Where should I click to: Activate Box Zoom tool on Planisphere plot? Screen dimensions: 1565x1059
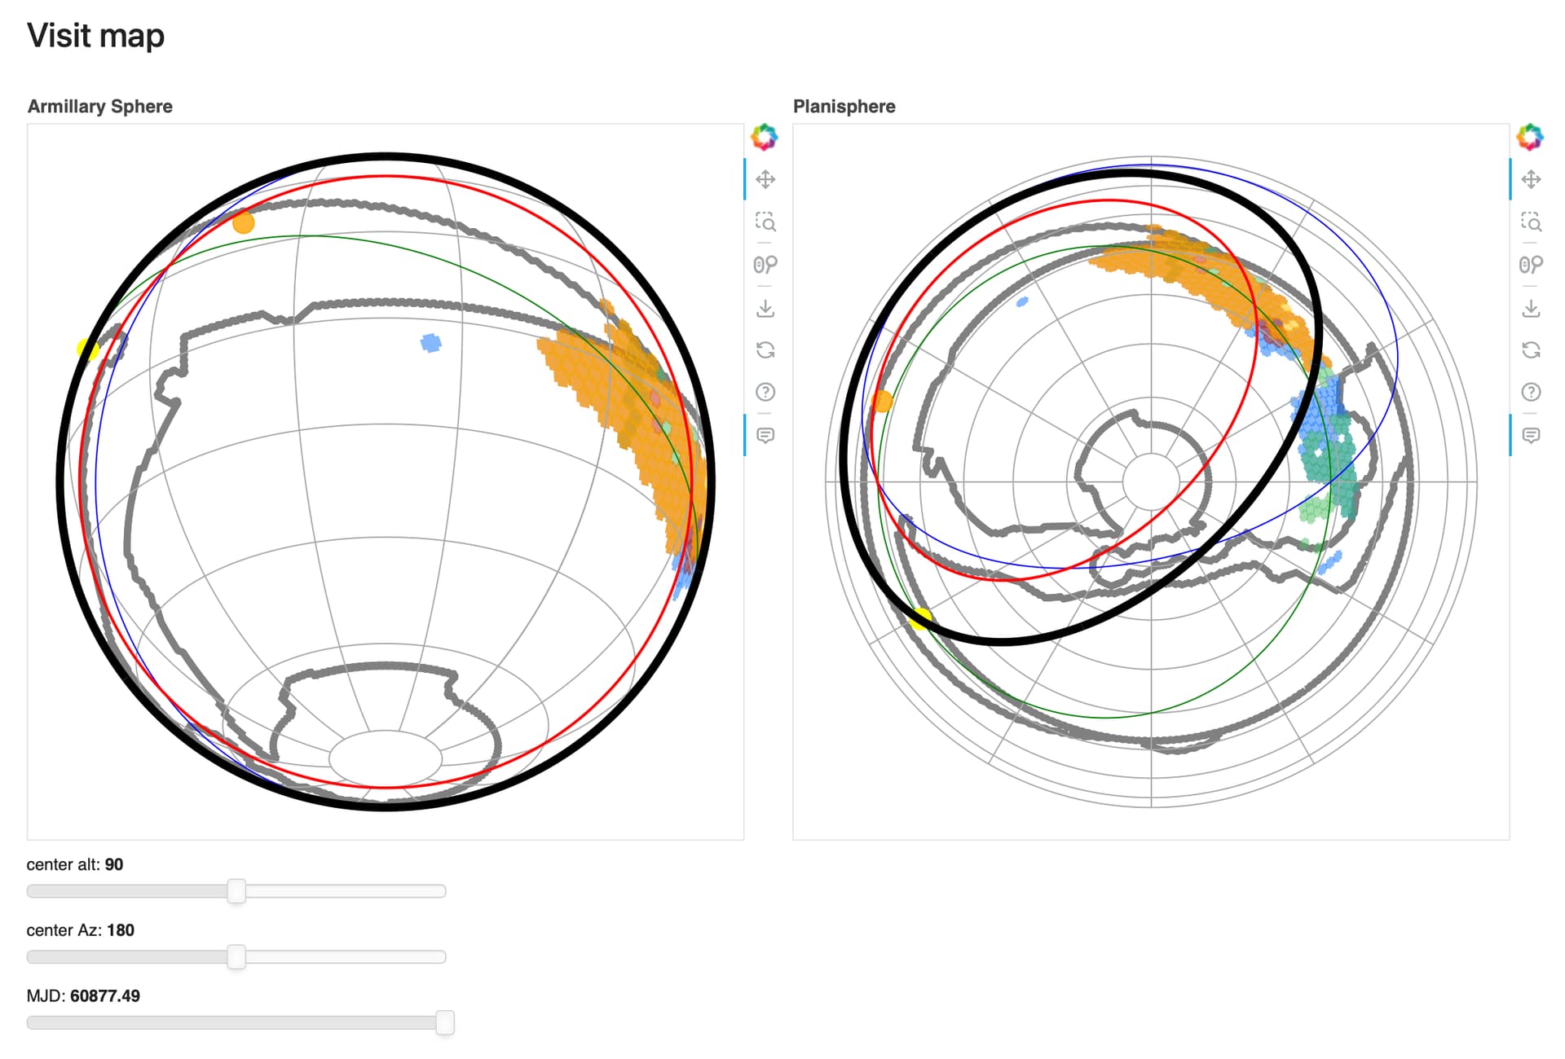(1531, 222)
